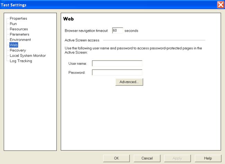Viewport: 225px width, 164px height.
Task: Open the Advanced web options
Action: pos(129,82)
